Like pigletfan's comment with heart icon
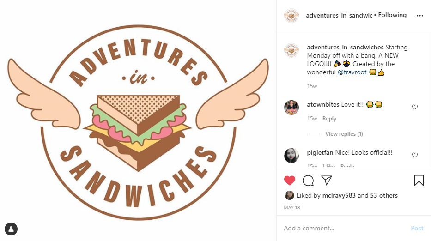Viewport: 431px width, 241px height. click(415, 155)
